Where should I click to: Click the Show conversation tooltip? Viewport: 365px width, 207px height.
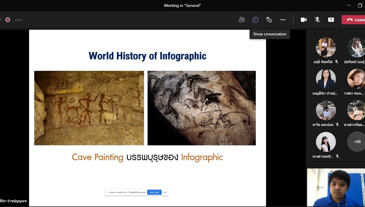(270, 34)
